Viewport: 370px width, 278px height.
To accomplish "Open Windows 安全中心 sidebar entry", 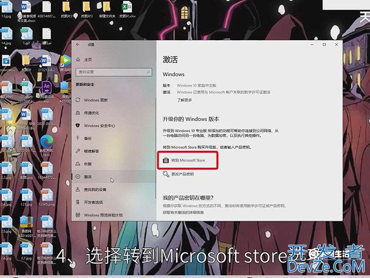I will pos(114,125).
